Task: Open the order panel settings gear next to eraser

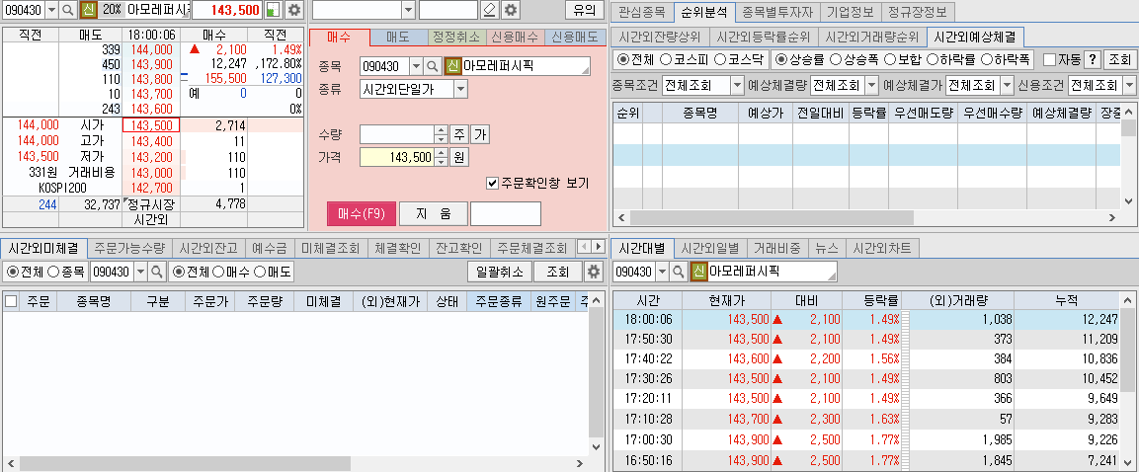Action: point(512,10)
